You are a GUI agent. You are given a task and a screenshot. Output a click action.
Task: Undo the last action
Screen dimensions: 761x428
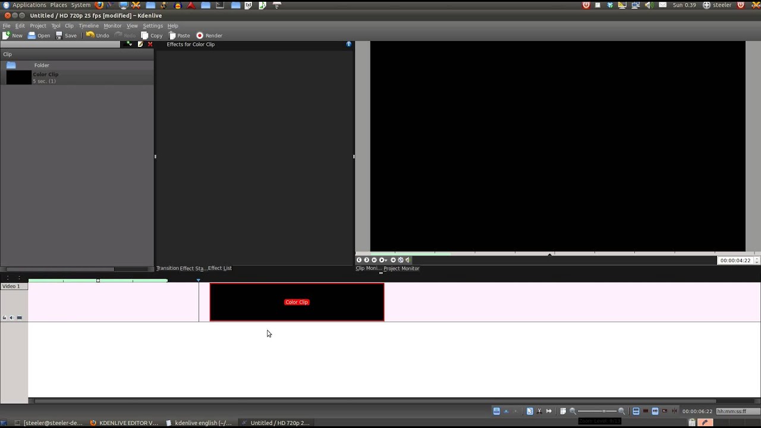pos(97,36)
